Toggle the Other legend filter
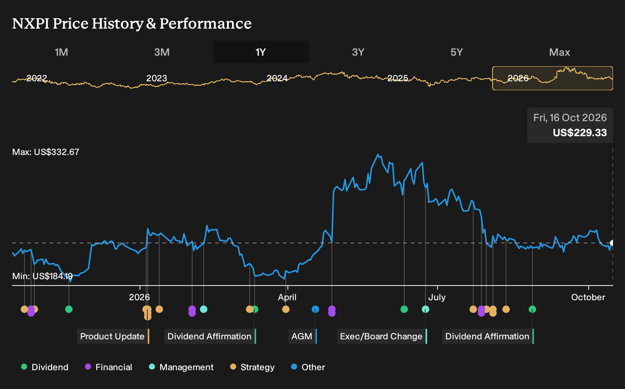 pyautogui.click(x=308, y=367)
